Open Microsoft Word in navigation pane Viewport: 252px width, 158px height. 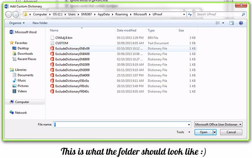tap(23, 32)
